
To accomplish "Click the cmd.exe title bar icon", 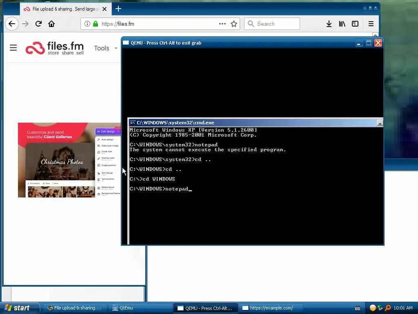I will click(x=133, y=123).
